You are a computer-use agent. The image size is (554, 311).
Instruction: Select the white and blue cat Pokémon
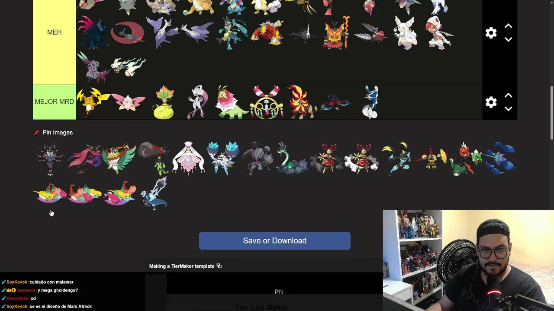(x=370, y=102)
